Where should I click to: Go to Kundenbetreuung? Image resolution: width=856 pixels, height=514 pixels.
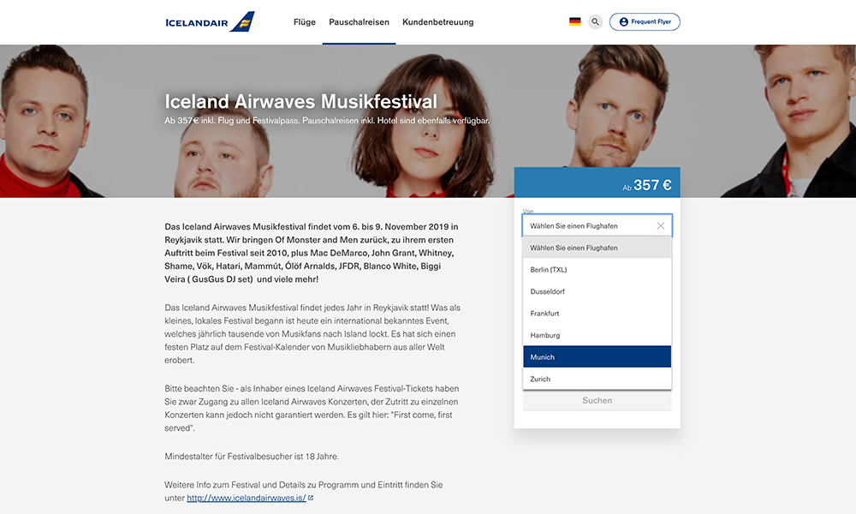coord(437,22)
